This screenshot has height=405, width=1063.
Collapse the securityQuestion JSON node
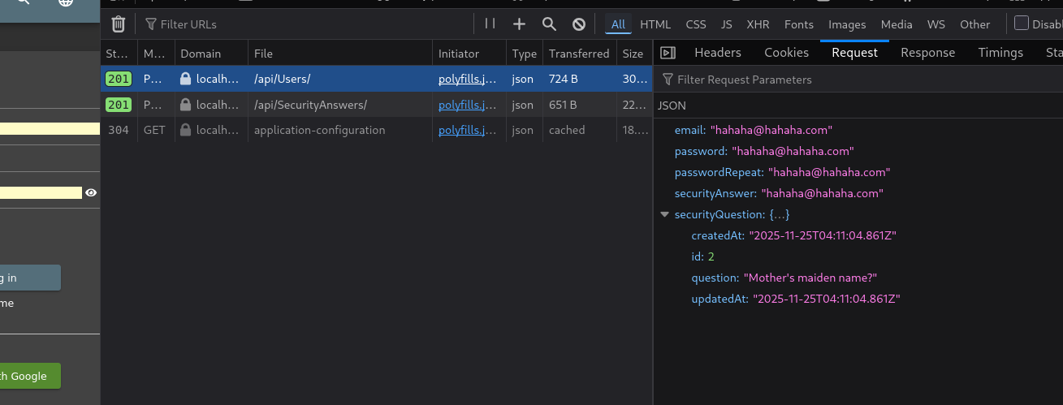[665, 214]
